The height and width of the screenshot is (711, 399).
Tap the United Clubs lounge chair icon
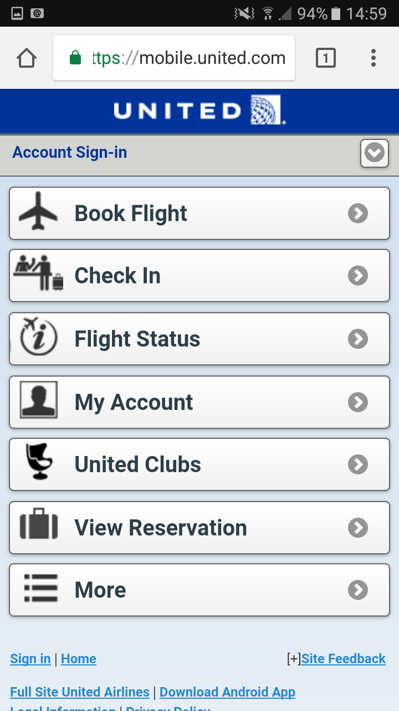pyautogui.click(x=39, y=462)
